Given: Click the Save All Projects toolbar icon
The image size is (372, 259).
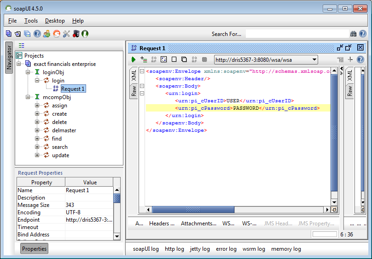Looking at the screenshot, I should (27, 34).
